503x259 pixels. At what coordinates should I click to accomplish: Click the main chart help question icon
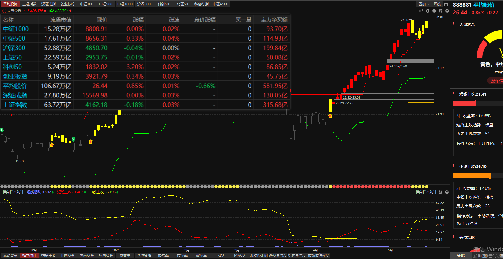(447, 11)
